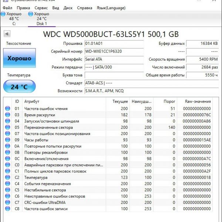Click status icon for attribute 0B recalibration retries

coord(8,152)
